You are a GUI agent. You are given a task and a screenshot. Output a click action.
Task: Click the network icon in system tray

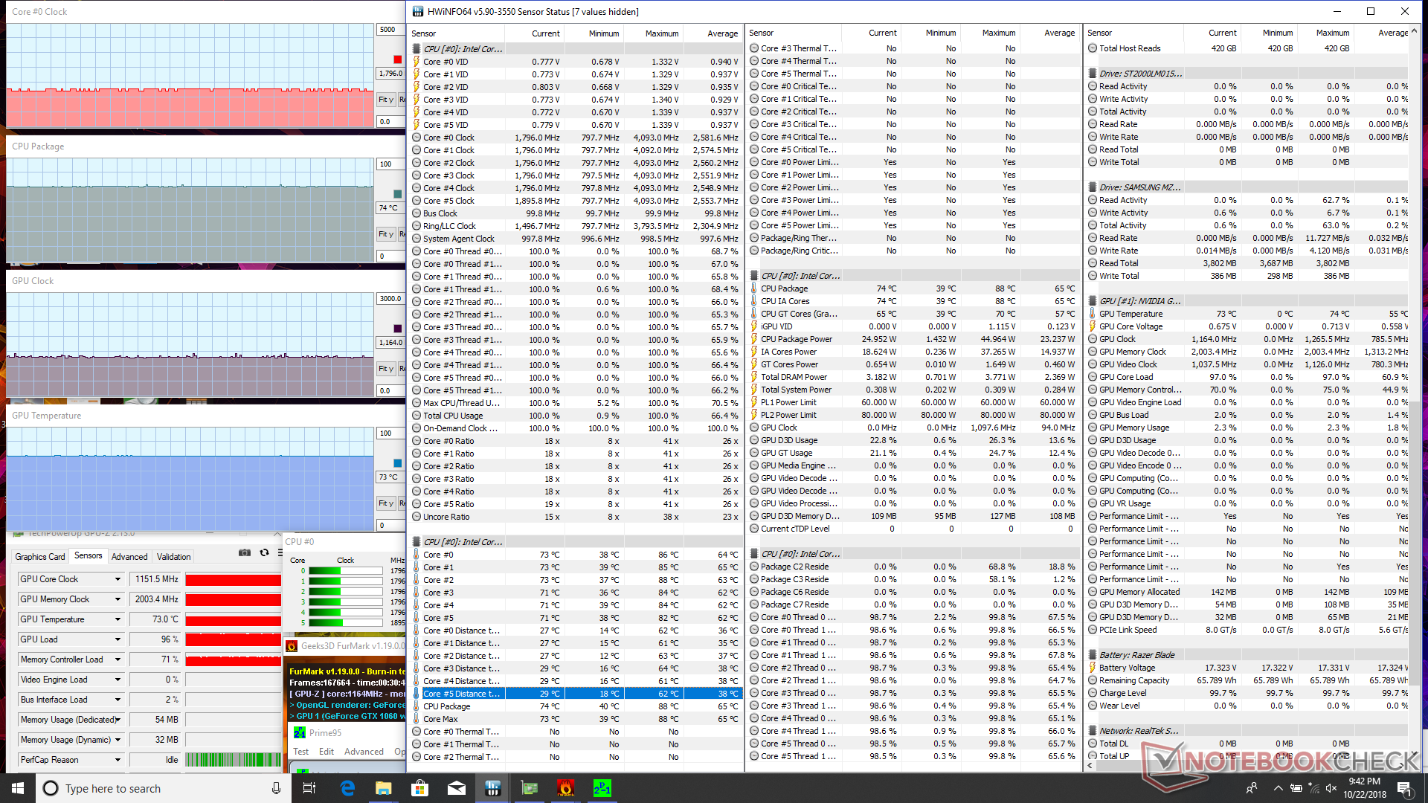pyautogui.click(x=1314, y=788)
